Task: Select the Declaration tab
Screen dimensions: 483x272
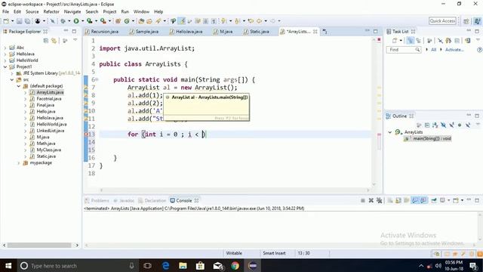Action: (x=152, y=200)
